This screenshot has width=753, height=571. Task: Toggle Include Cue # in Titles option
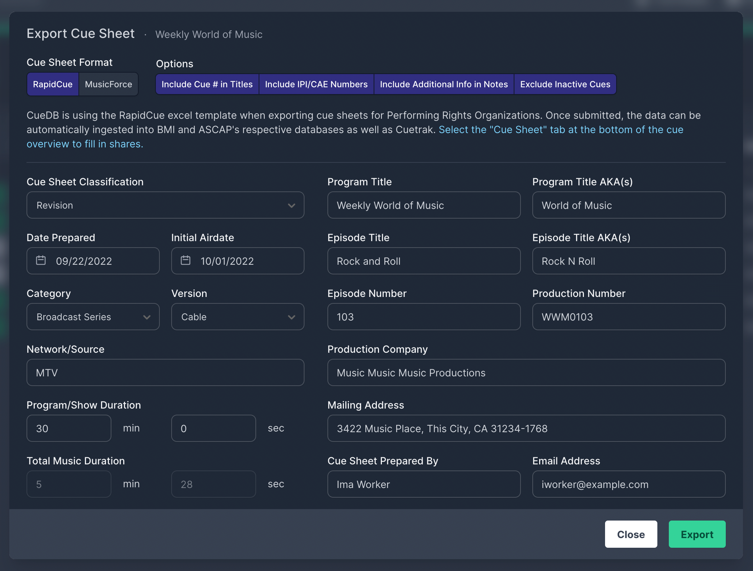207,84
